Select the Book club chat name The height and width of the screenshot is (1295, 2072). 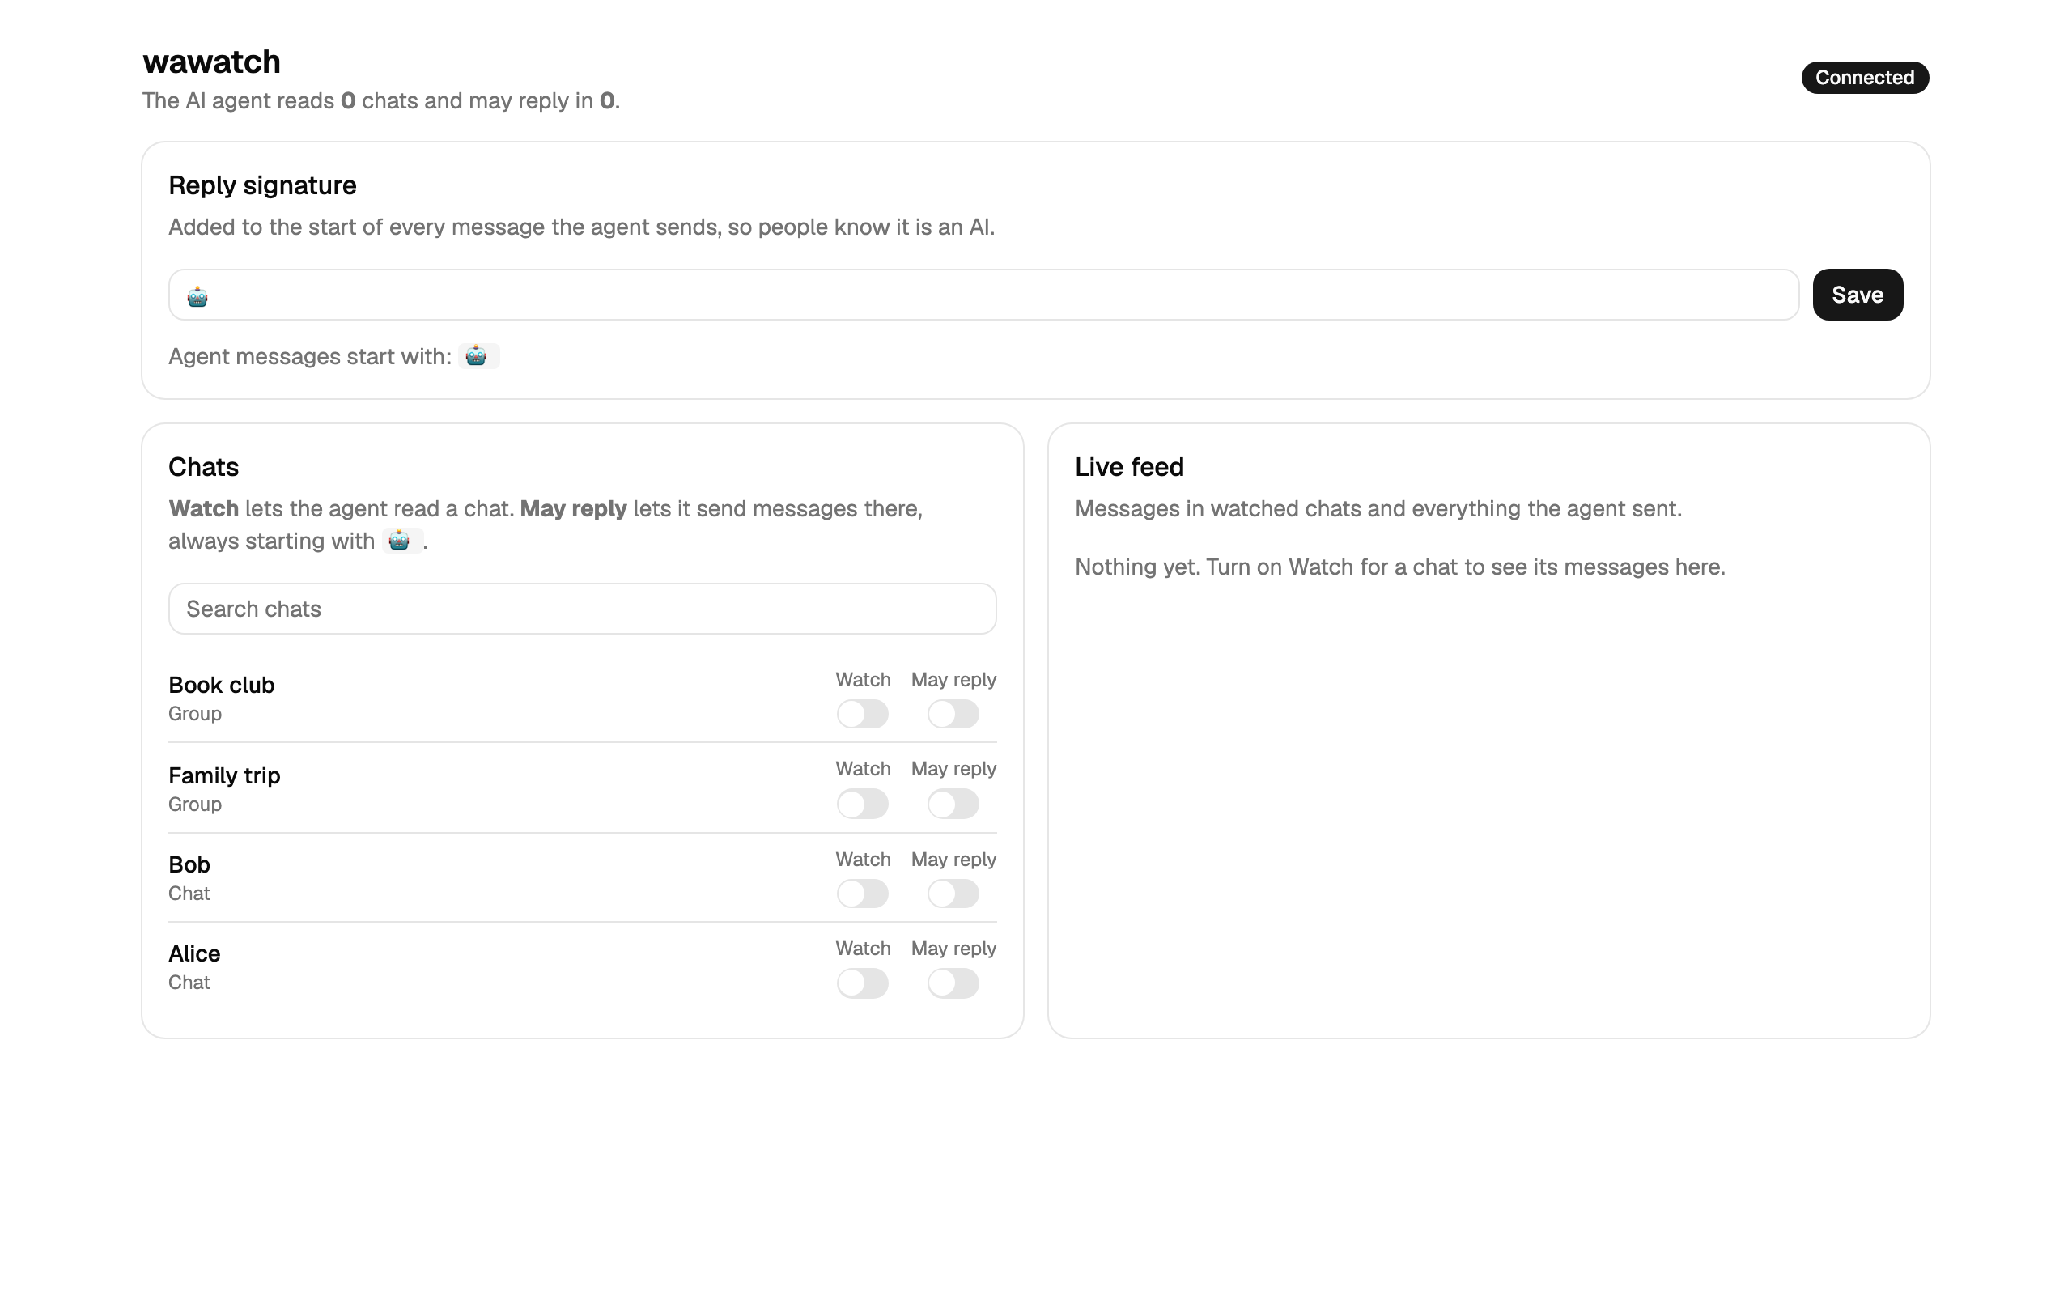click(x=221, y=686)
